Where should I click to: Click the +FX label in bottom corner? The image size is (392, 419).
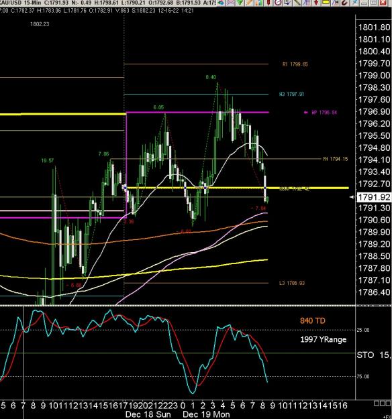click(388, 417)
